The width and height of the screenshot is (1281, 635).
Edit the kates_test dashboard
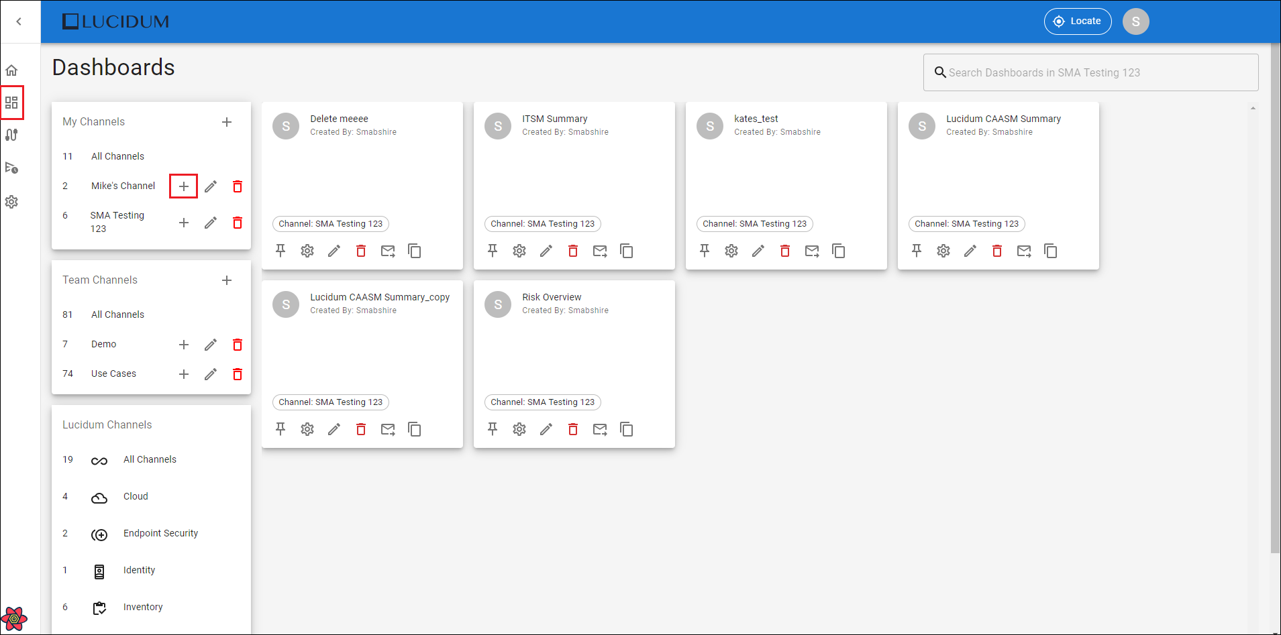click(758, 251)
